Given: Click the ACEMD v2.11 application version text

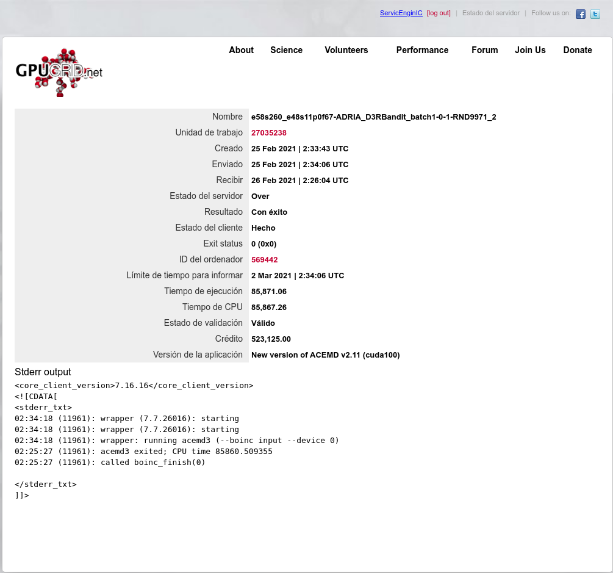Looking at the screenshot, I should (325, 355).
